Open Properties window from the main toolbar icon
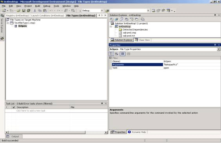The width and height of the screenshot is (221, 143). 158,11
